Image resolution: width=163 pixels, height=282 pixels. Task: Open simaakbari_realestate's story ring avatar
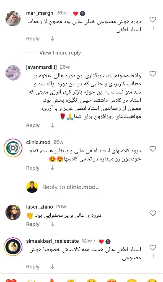pyautogui.click(x=13, y=247)
